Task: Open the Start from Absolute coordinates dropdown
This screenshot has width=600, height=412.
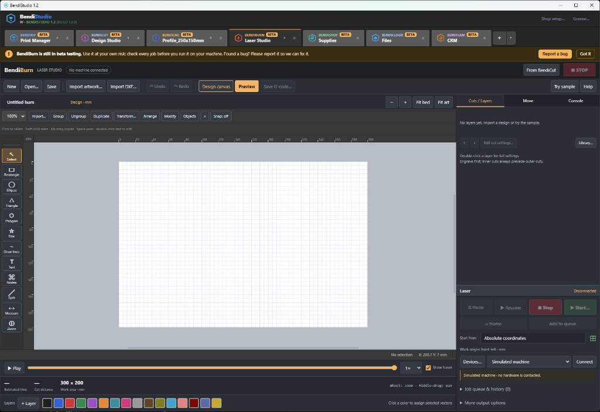Action: pos(533,338)
